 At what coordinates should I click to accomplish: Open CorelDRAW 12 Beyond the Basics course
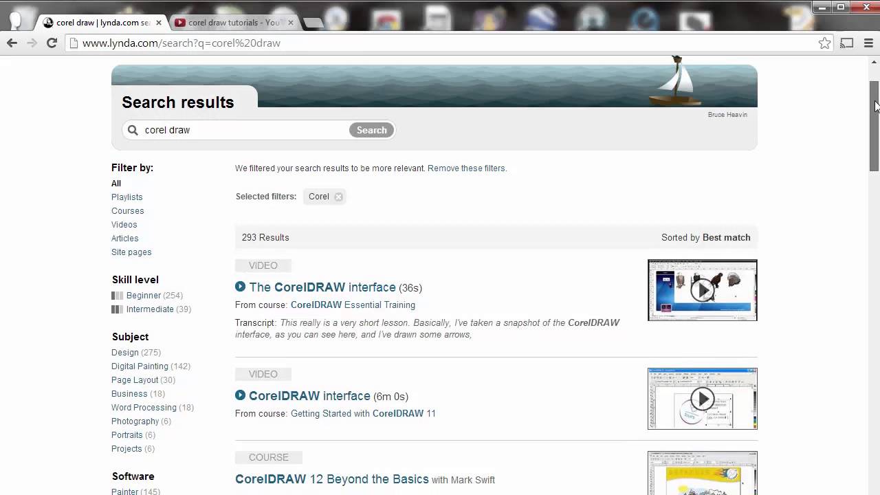[331, 479]
